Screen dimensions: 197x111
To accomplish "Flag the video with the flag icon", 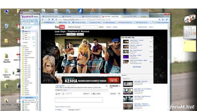I will pos(119,93).
